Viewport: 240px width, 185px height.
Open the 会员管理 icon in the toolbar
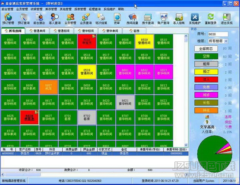[x=70, y=19]
